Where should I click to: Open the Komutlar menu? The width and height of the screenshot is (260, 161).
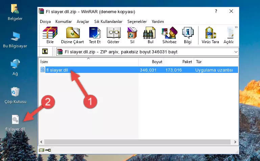click(64, 22)
